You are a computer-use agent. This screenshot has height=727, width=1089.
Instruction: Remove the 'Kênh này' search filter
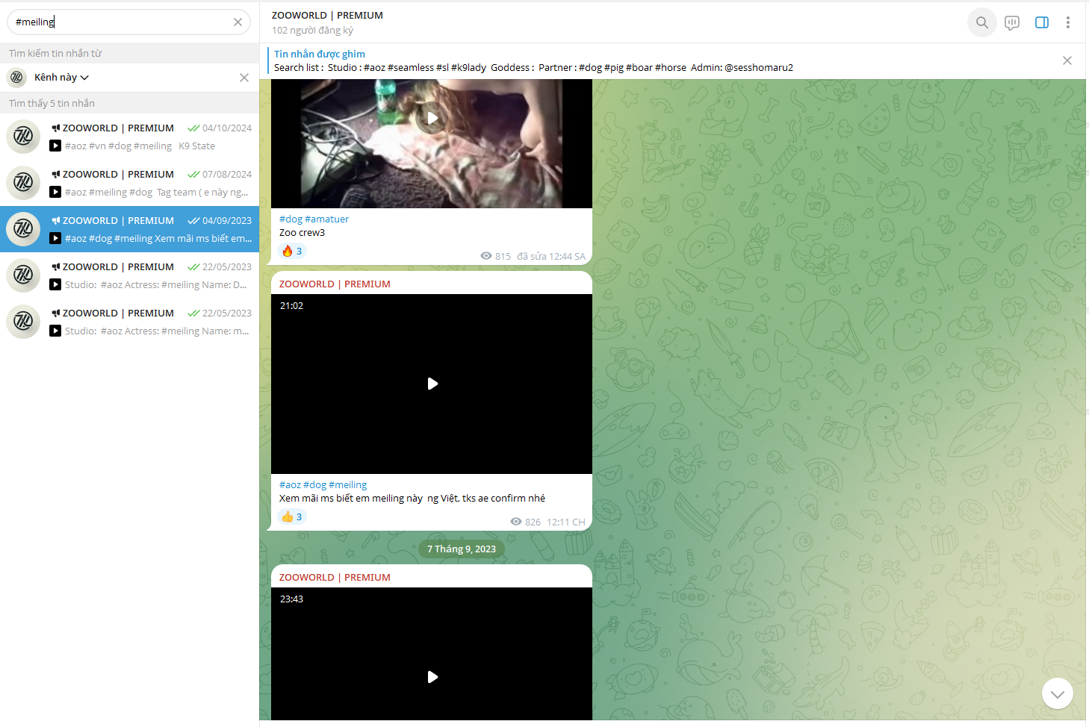243,78
